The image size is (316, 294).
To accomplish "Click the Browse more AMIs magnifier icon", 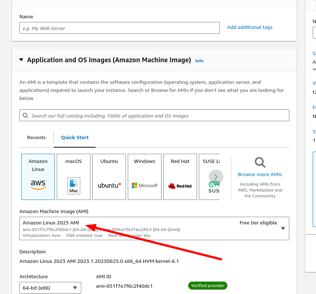I will 260,162.
